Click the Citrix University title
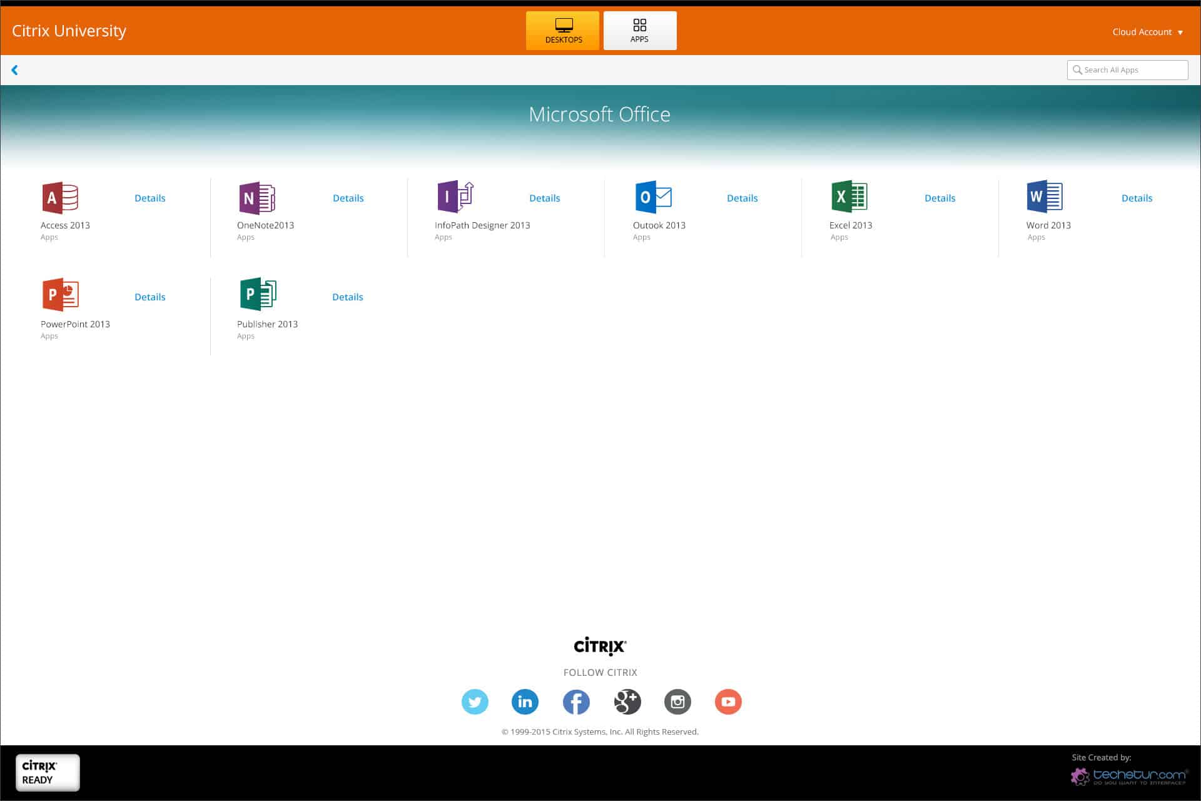The image size is (1201, 801). point(69,31)
